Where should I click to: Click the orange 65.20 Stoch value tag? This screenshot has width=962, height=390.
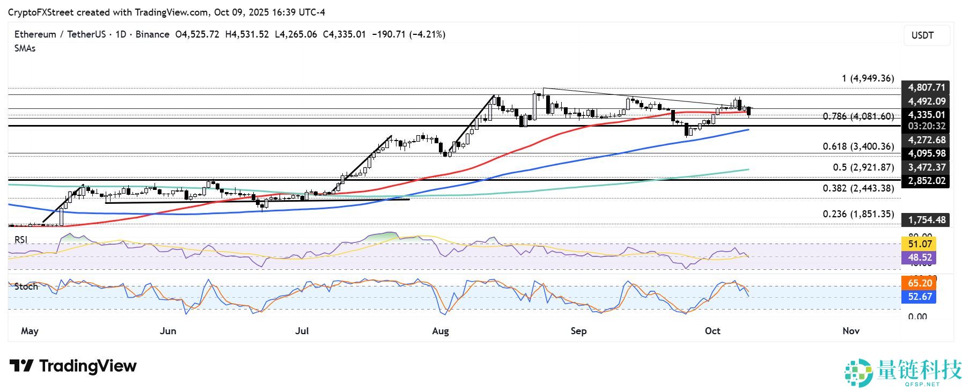point(920,283)
